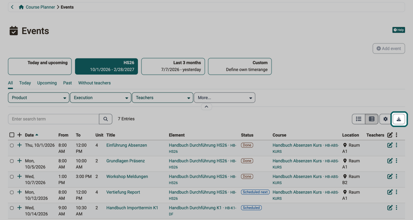Screen dimensions: 413x220
Task: Expand the Teachers filter dropdown
Action: pos(163,98)
